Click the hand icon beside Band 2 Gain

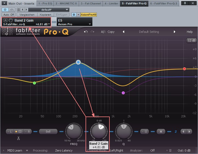click(11, 20)
